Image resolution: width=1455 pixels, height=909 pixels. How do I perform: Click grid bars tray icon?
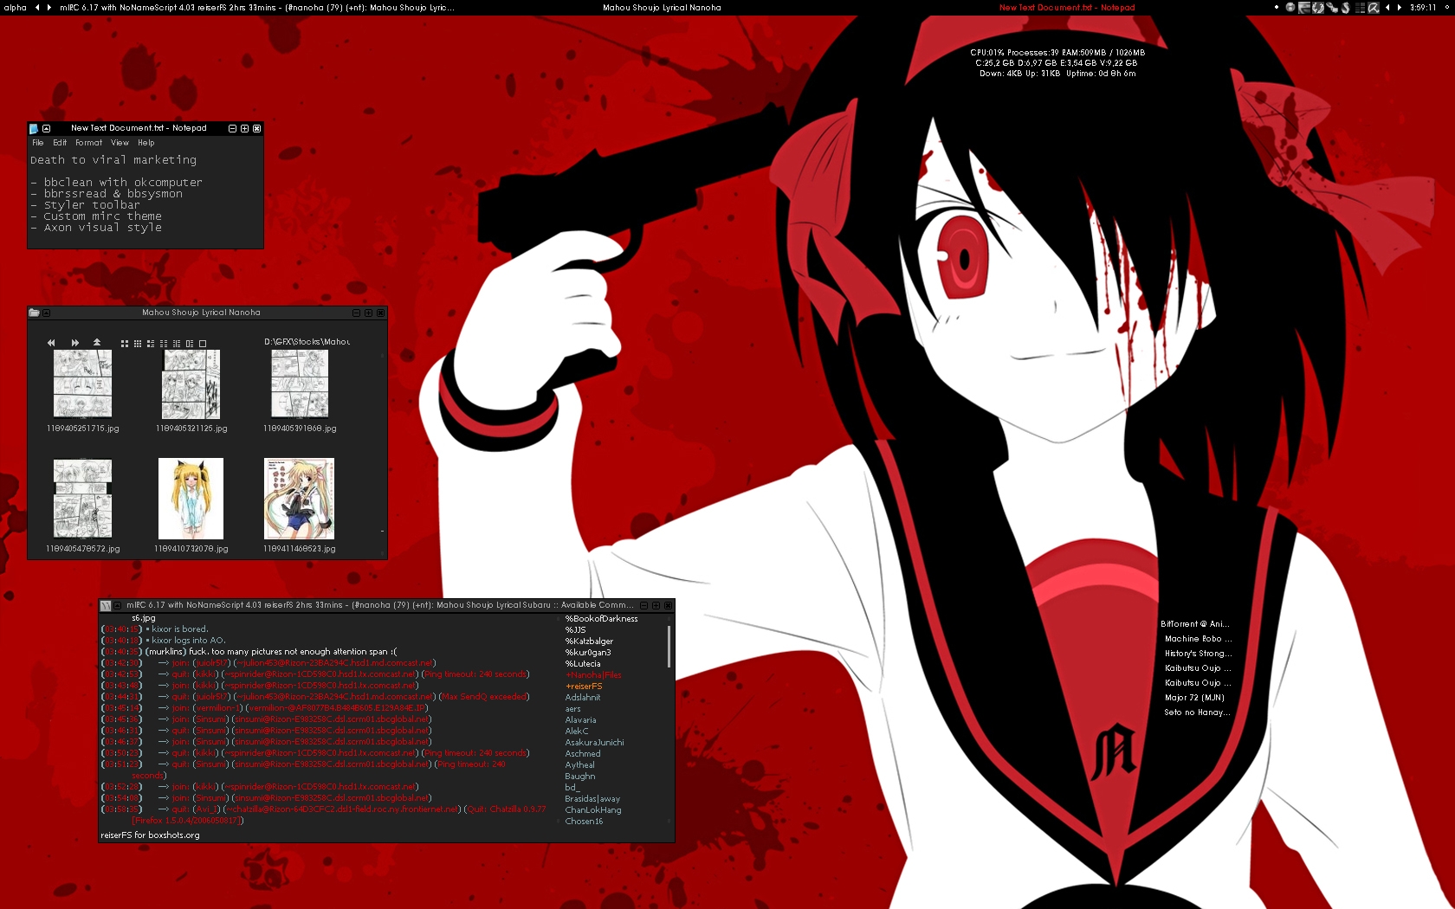pyautogui.click(x=1360, y=7)
